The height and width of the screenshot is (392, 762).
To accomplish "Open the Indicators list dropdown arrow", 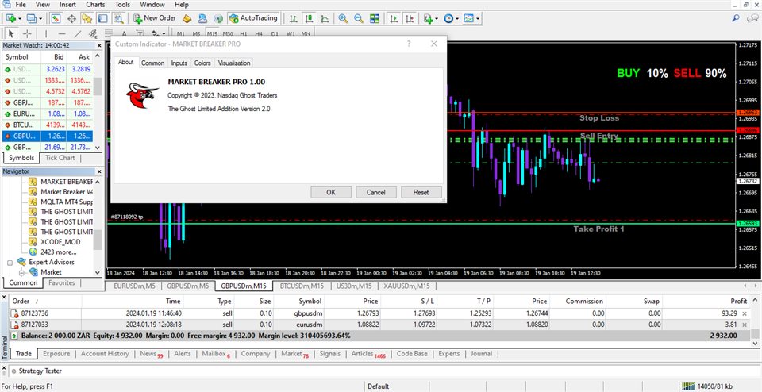I will pyautogui.click(x=437, y=18).
